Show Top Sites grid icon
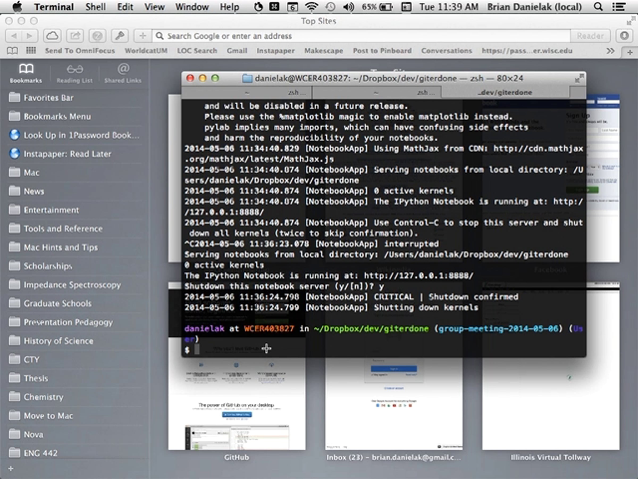The width and height of the screenshot is (638, 479). point(31,51)
